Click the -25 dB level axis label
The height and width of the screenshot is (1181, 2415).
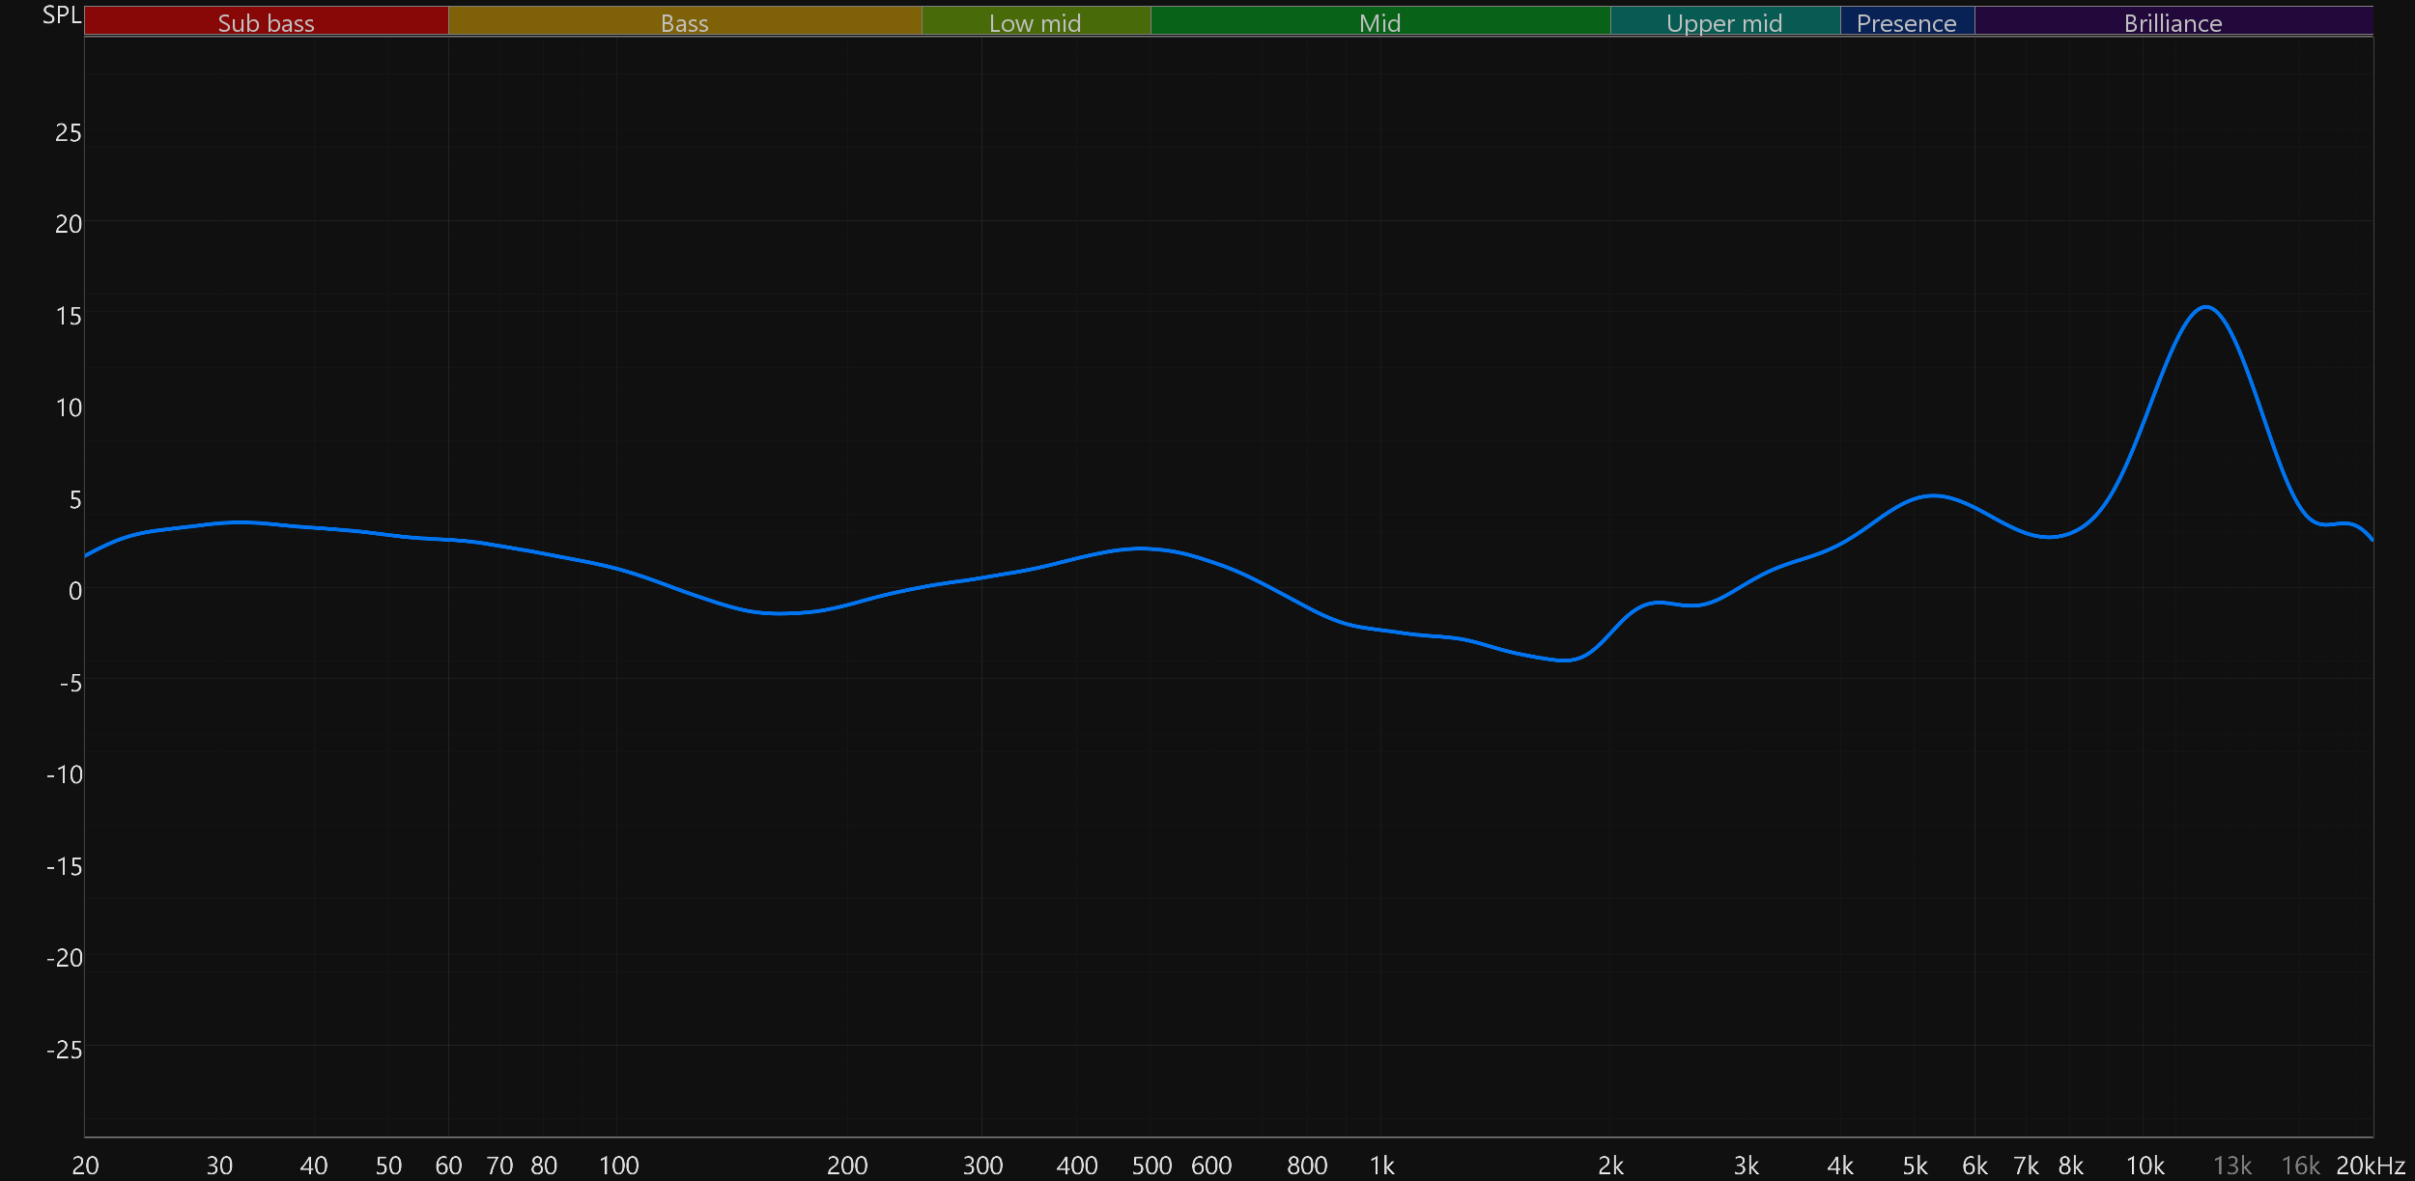pyautogui.click(x=64, y=1050)
